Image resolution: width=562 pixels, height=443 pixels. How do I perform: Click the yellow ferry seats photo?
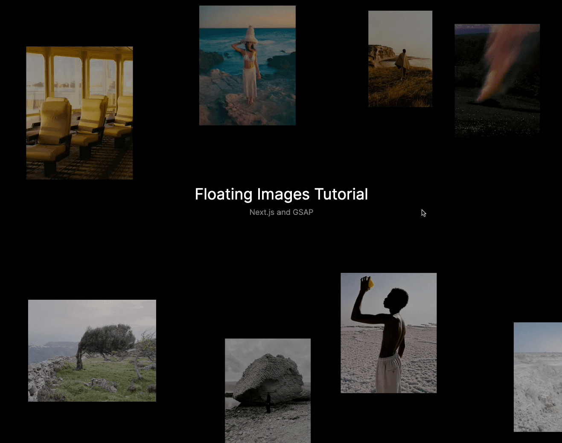click(x=79, y=113)
